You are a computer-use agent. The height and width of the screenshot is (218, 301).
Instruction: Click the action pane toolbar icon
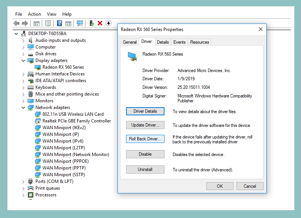pyautogui.click(x=68, y=23)
